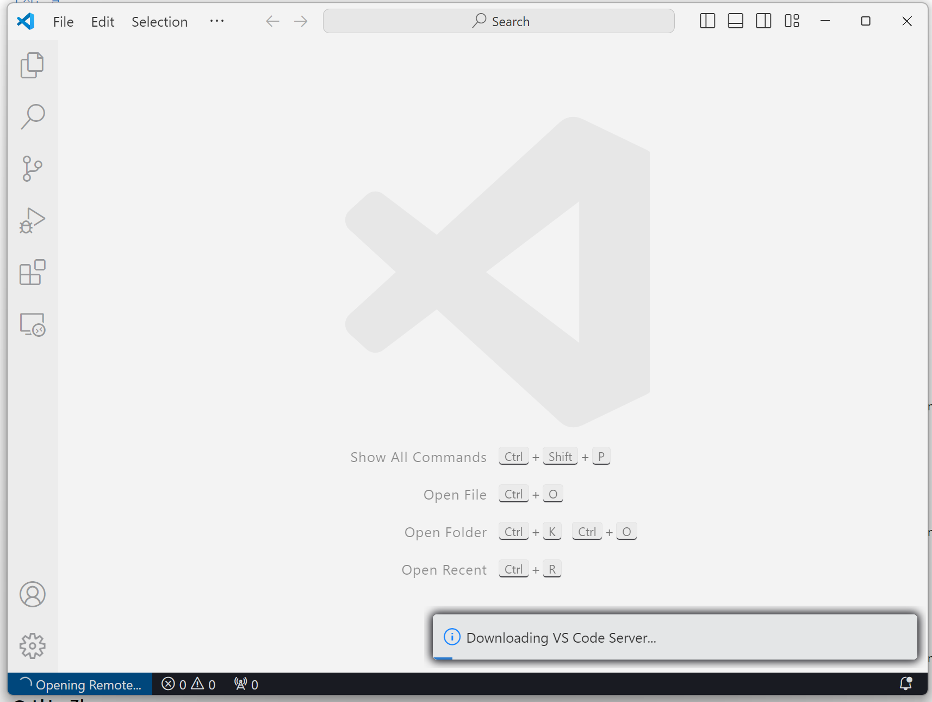Image resolution: width=932 pixels, height=702 pixels.
Task: Click the Downloading VS Code Server notification
Action: (x=675, y=637)
